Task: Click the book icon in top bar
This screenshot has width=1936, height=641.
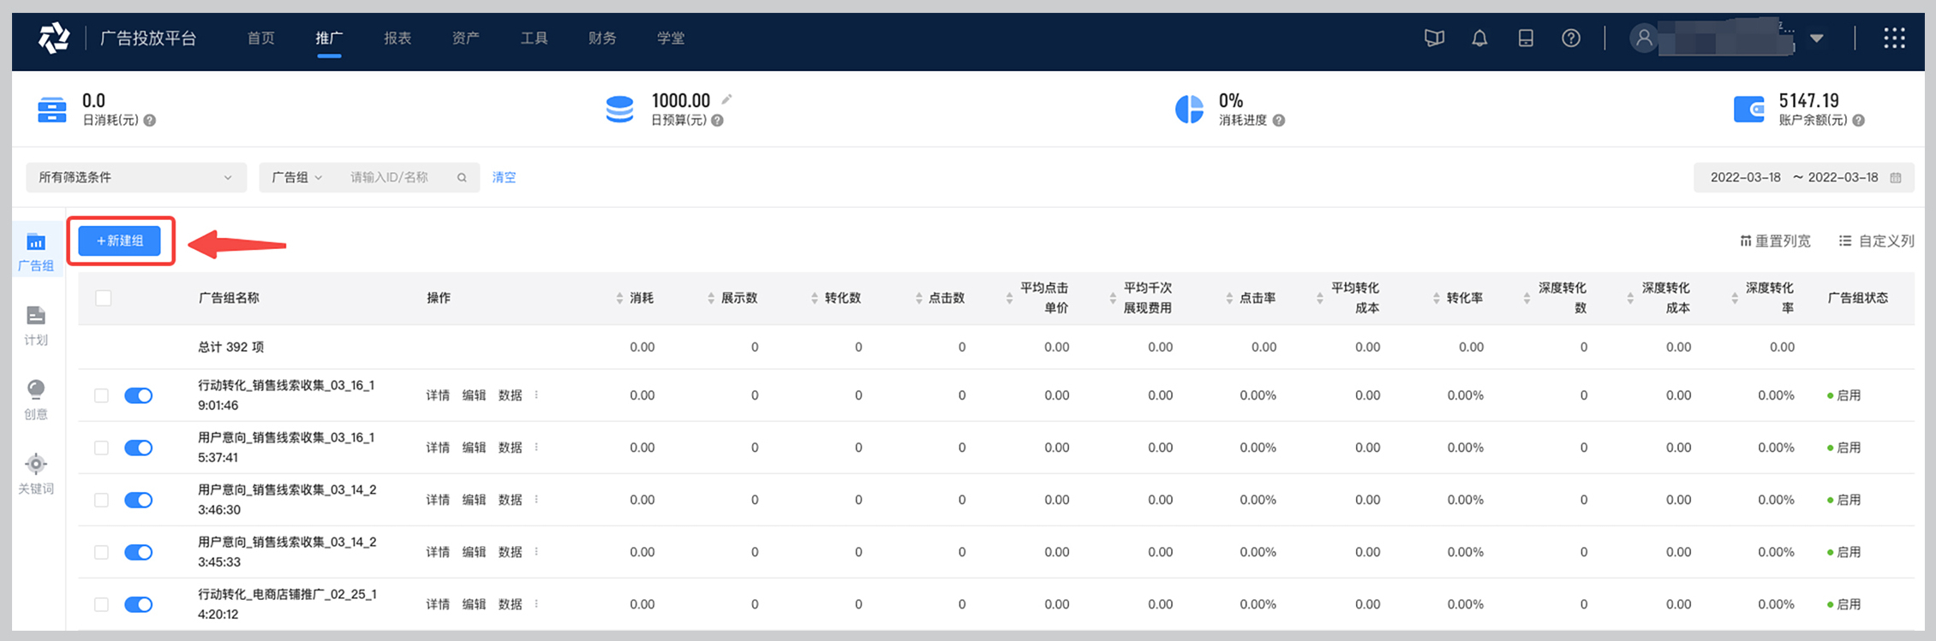Action: tap(1434, 39)
